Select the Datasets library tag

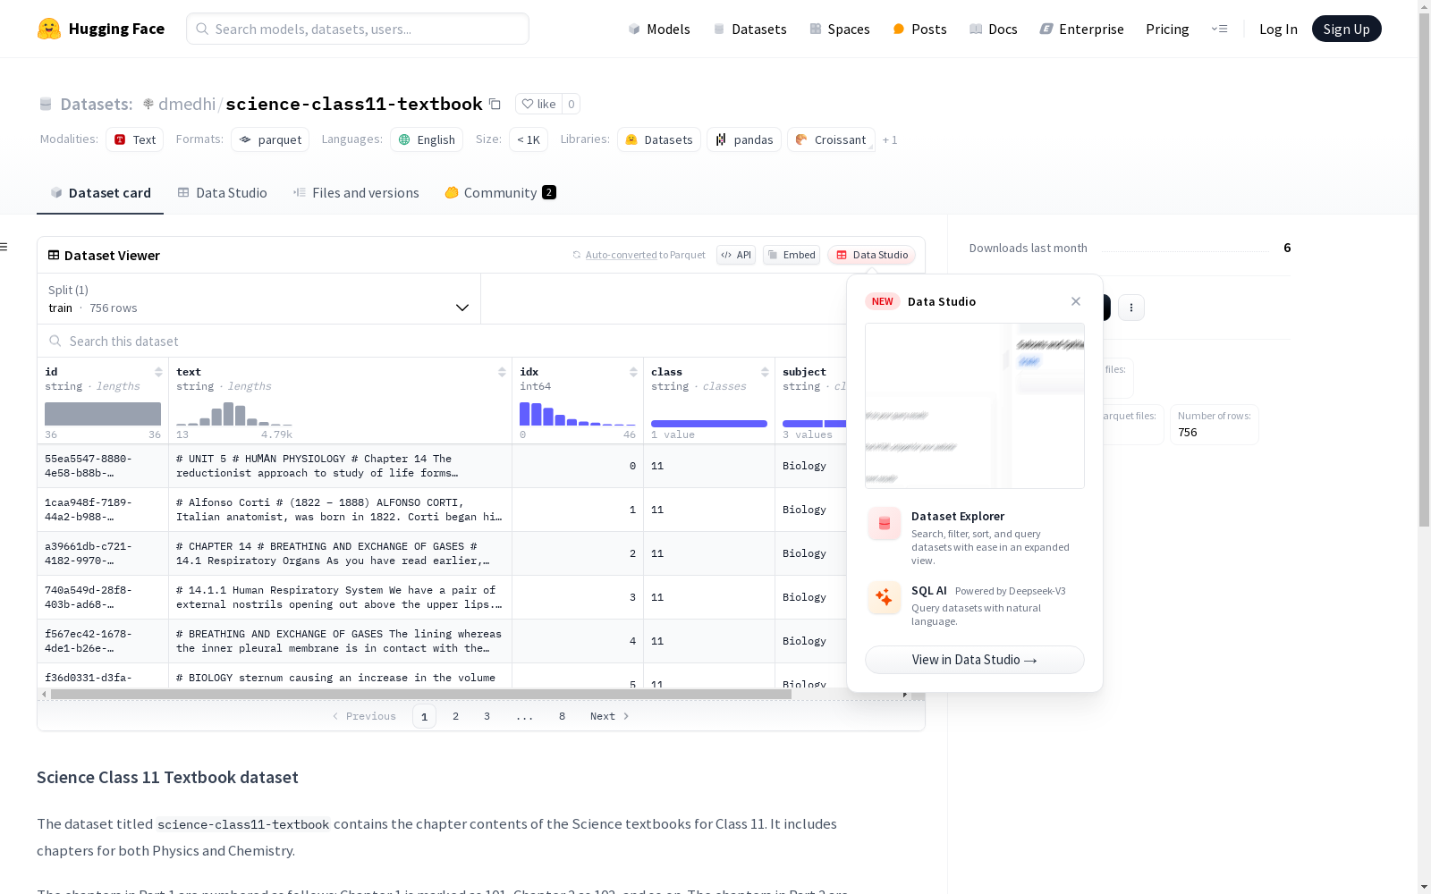pyautogui.click(x=659, y=139)
